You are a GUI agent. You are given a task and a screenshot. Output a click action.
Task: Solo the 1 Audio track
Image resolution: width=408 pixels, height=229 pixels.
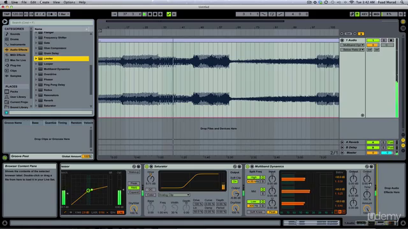tap(384, 40)
